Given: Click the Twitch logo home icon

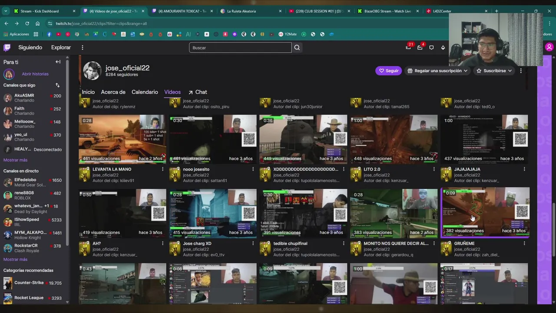Looking at the screenshot, I should point(7,47).
